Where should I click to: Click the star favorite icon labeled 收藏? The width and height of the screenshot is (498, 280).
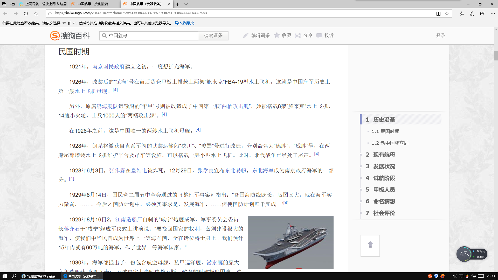point(277,35)
